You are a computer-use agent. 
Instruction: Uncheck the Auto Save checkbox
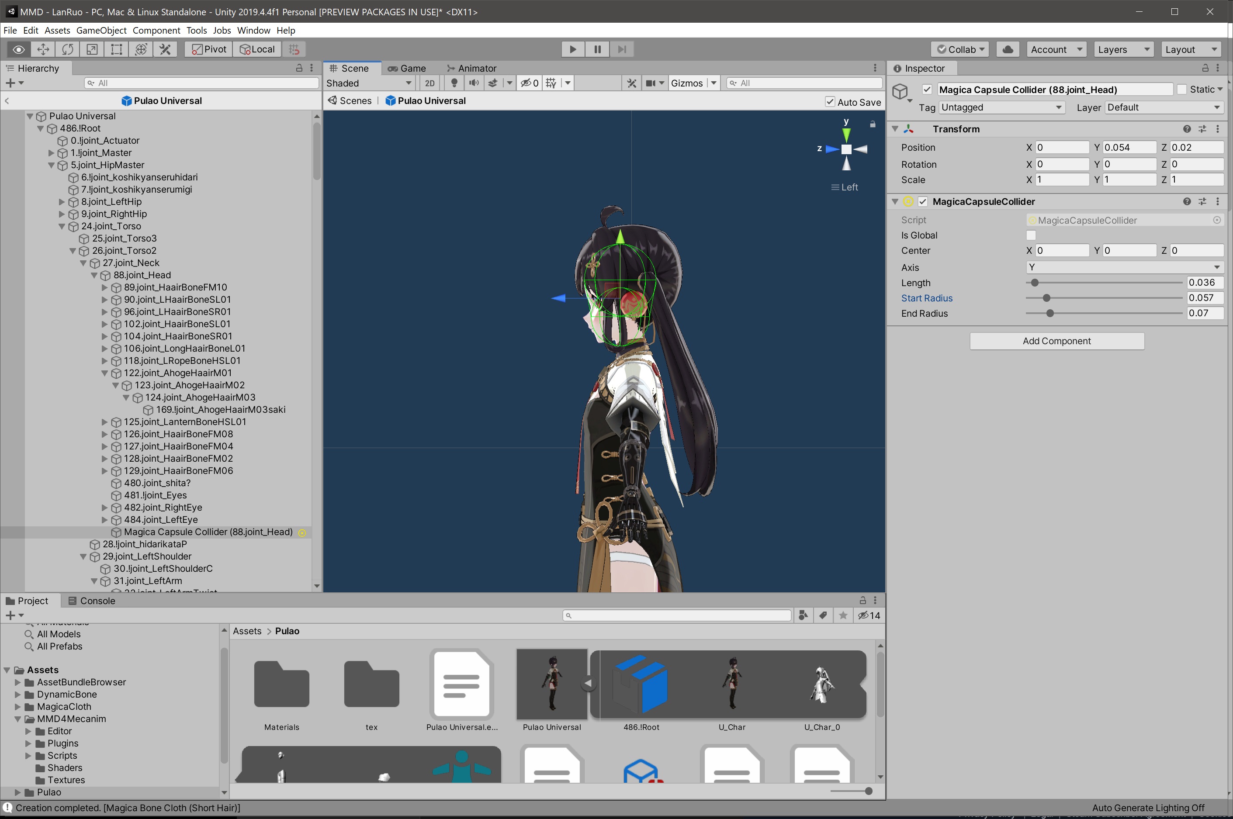tap(830, 102)
